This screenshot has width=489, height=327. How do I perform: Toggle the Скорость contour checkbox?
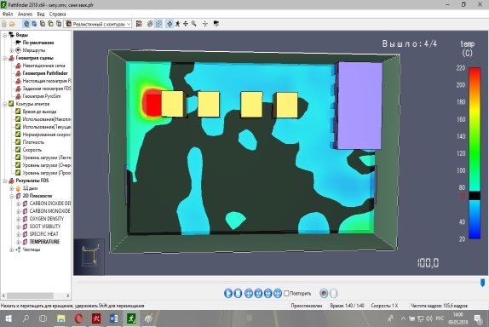pos(18,150)
